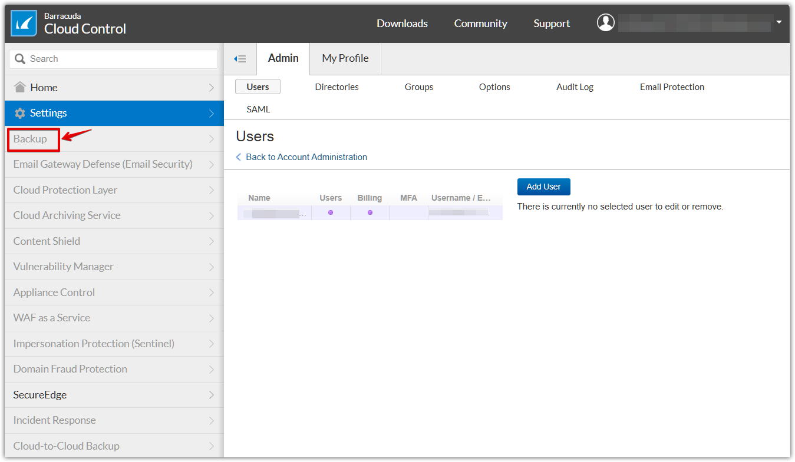
Task: Open Downloads in top bar
Action: (x=403, y=24)
